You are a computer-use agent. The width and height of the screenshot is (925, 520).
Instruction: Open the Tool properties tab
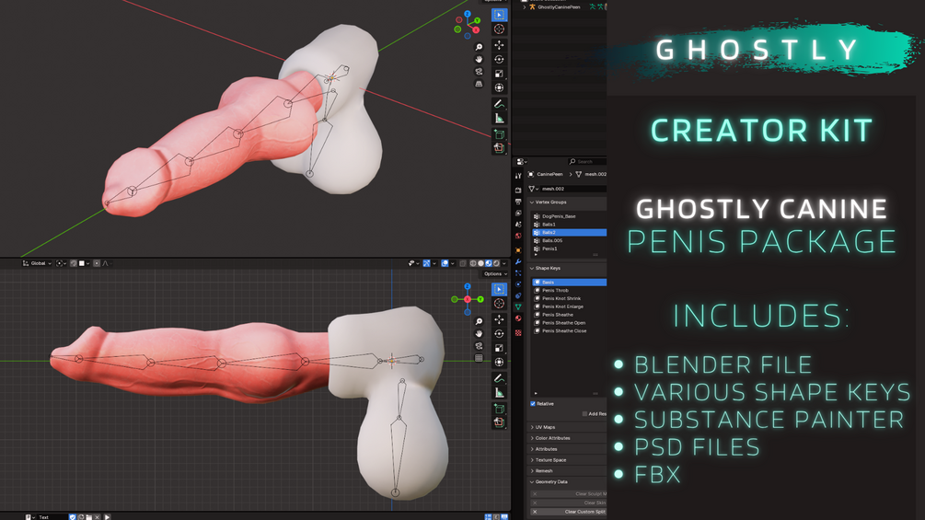tap(518, 176)
